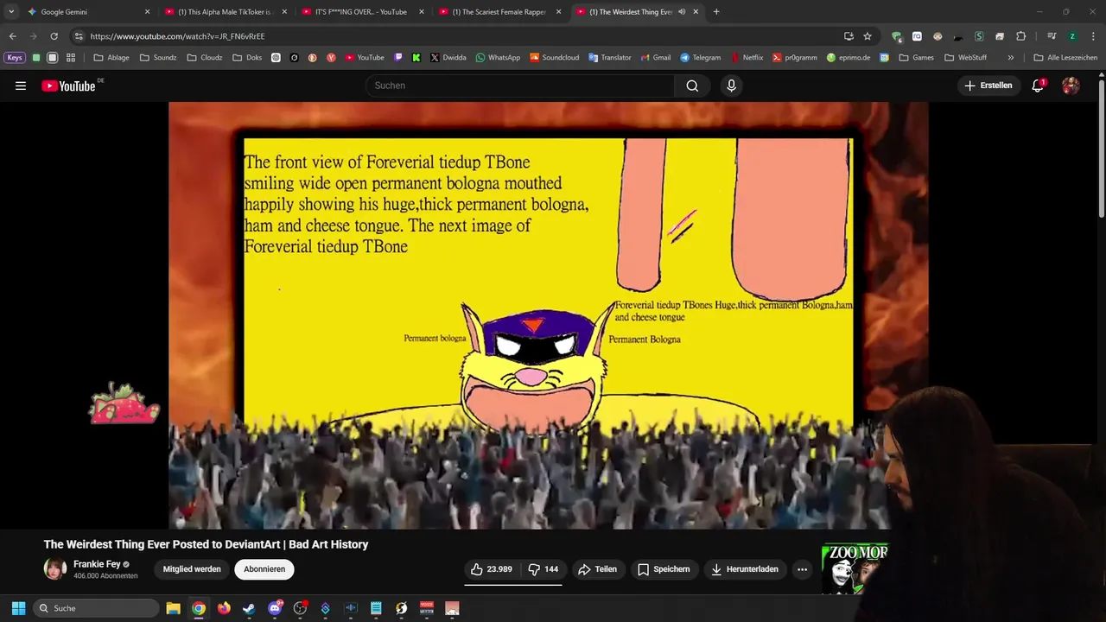Open WhatsApp bookmark
1106x622 pixels.
498,58
